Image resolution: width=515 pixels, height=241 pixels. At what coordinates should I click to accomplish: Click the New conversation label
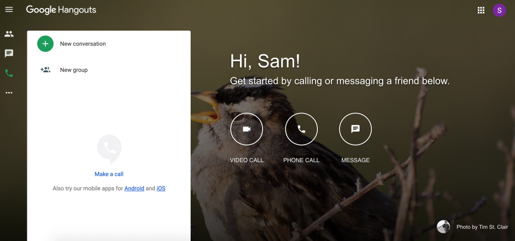tap(83, 44)
